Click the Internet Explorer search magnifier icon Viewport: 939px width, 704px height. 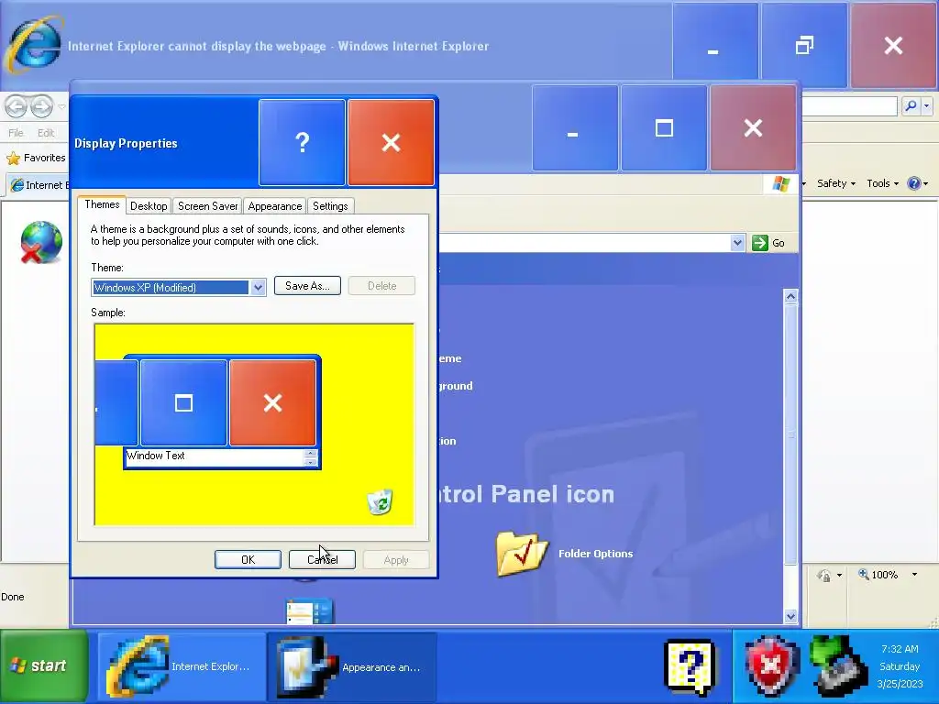(x=911, y=106)
